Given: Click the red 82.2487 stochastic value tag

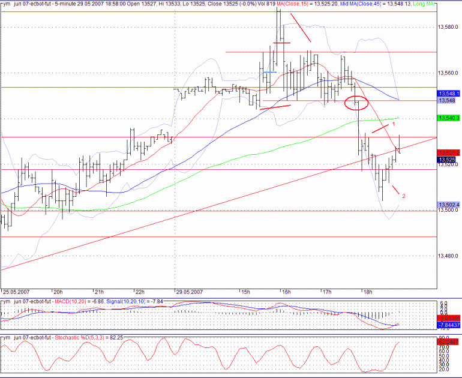Looking at the screenshot, I should pos(449,342).
